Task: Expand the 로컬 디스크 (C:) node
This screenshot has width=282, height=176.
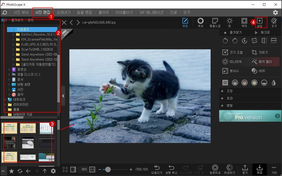Action: [9, 74]
